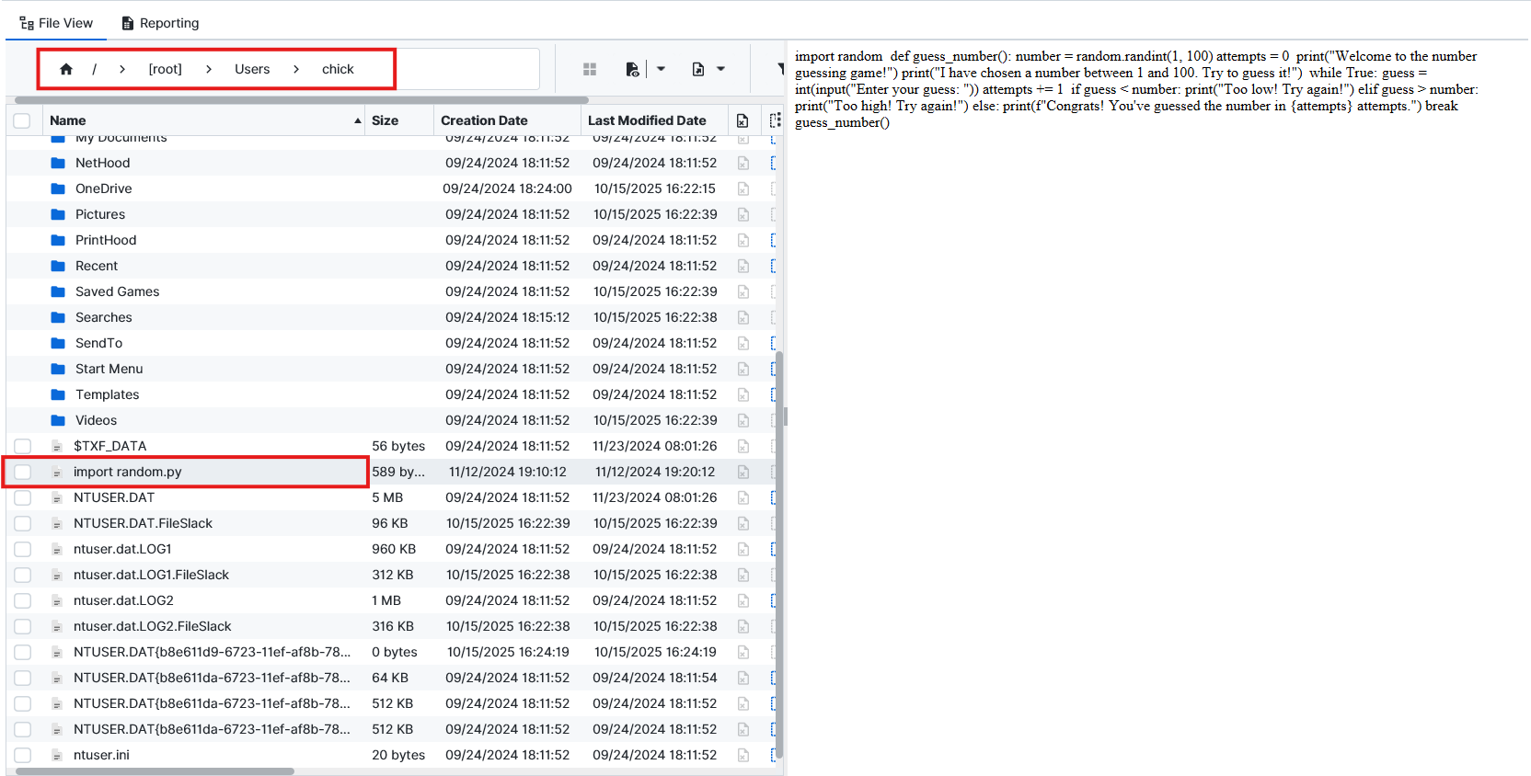Open the Saved Games folder row
Screen dimensions: 1531x776
point(118,291)
